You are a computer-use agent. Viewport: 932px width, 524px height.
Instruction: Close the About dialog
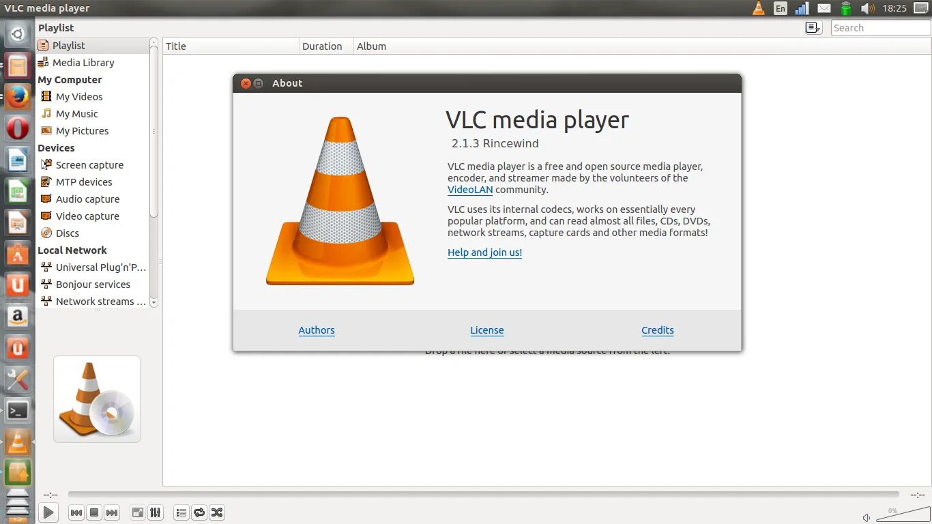(x=246, y=83)
